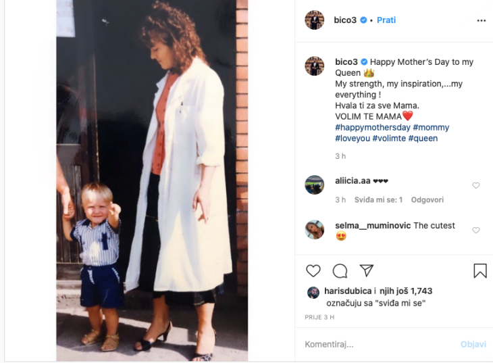Screen dimensions: 493x363
Task: Save the post with the bookmark icon
Action: click(x=480, y=271)
